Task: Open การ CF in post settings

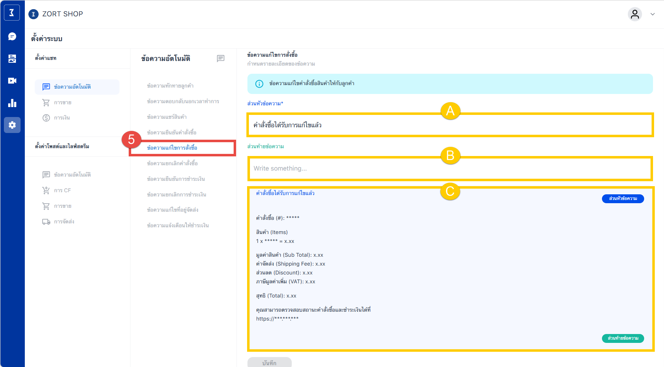Action: tap(62, 190)
